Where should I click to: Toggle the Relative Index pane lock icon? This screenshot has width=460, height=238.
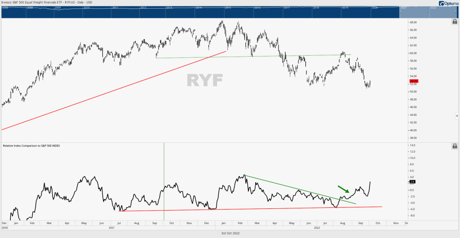click(x=455, y=146)
